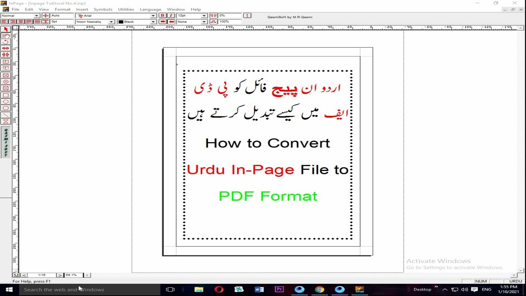
Task: Click the horizontal scrollbar left arrow
Action: tap(87, 275)
